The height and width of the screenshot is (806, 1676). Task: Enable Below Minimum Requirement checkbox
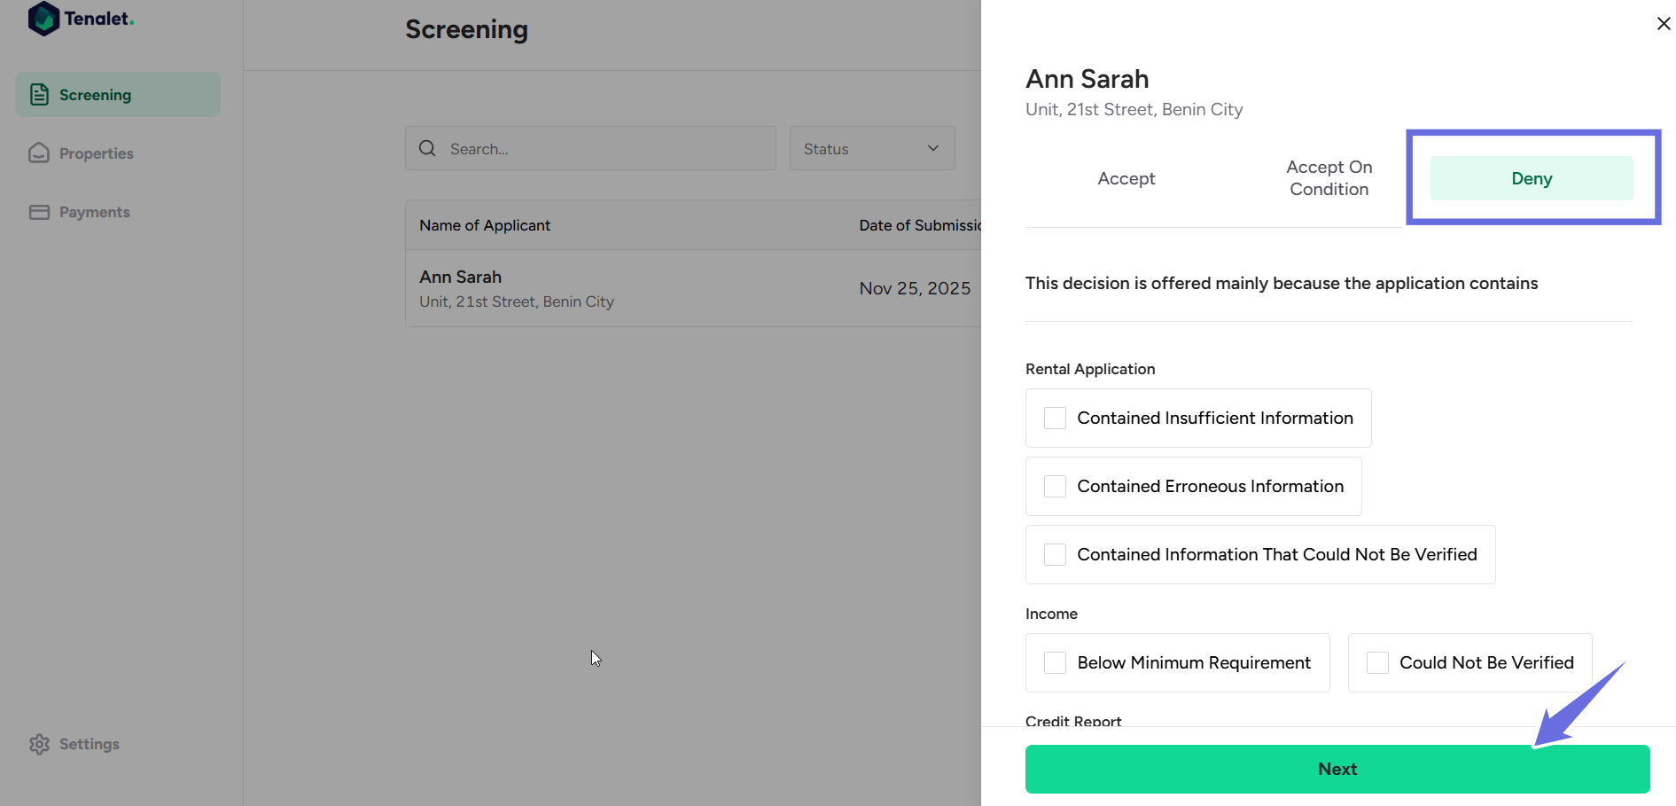pyautogui.click(x=1055, y=663)
